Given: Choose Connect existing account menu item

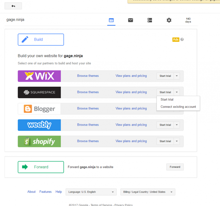Looking at the screenshot, I should point(178,107).
